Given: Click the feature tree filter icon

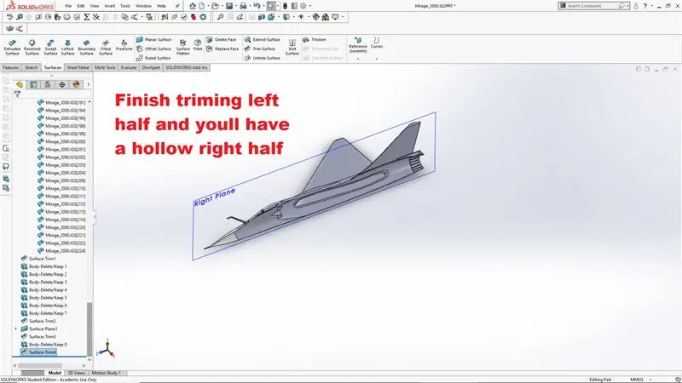Looking at the screenshot, I should [x=17, y=94].
